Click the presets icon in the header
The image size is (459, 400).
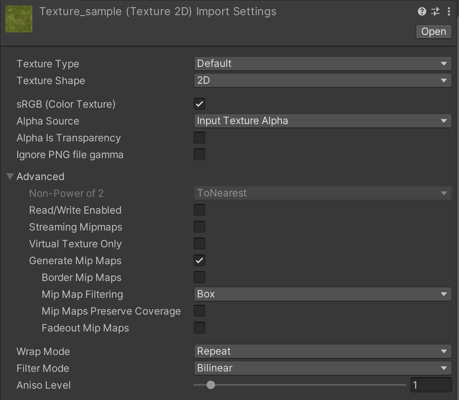435,11
